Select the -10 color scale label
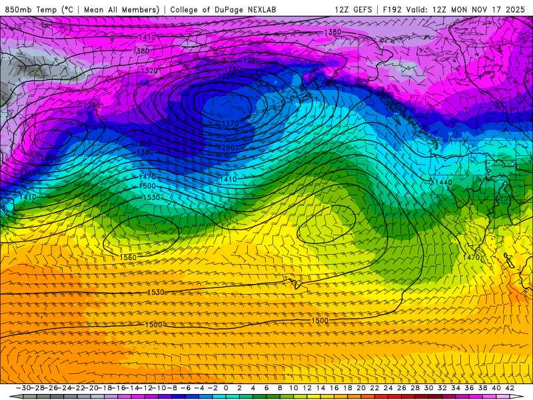533x400 pixels. click(159, 388)
